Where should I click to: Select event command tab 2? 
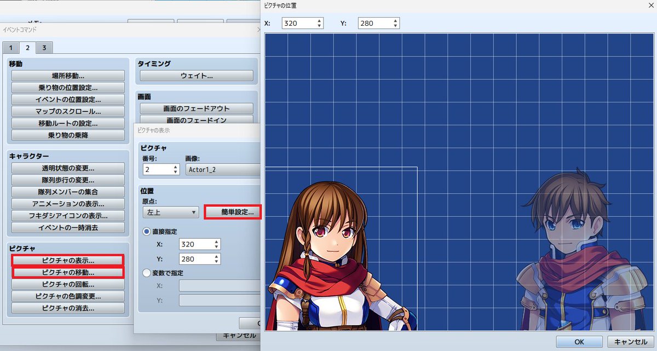coord(27,48)
